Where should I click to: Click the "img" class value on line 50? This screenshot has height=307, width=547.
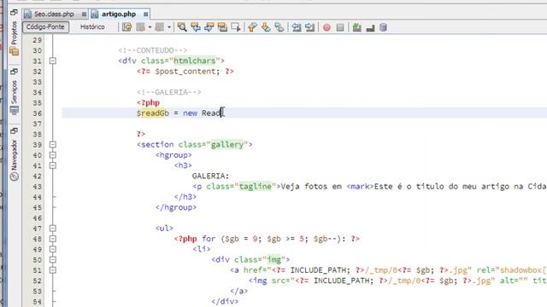coord(273,259)
